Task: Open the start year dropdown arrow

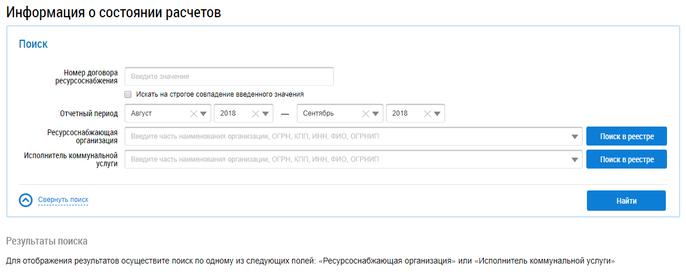Action: pyautogui.click(x=266, y=113)
